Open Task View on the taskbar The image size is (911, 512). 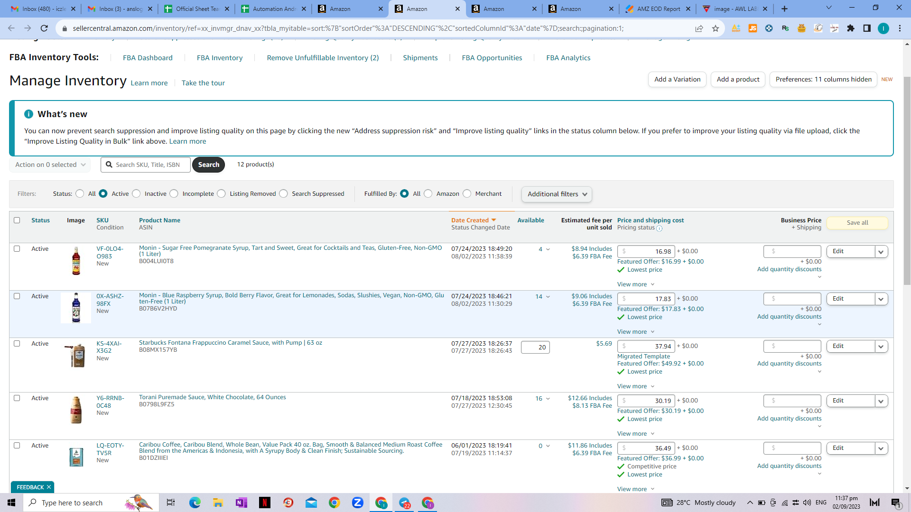pyautogui.click(x=171, y=503)
